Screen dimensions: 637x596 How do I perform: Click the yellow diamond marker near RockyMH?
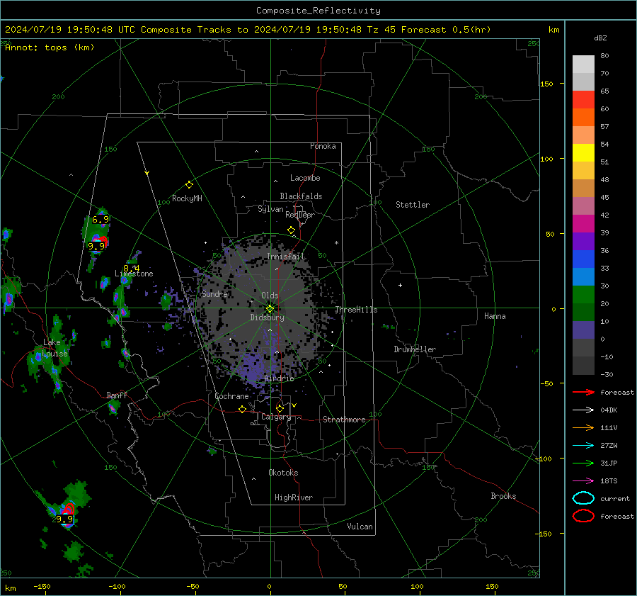(x=189, y=185)
